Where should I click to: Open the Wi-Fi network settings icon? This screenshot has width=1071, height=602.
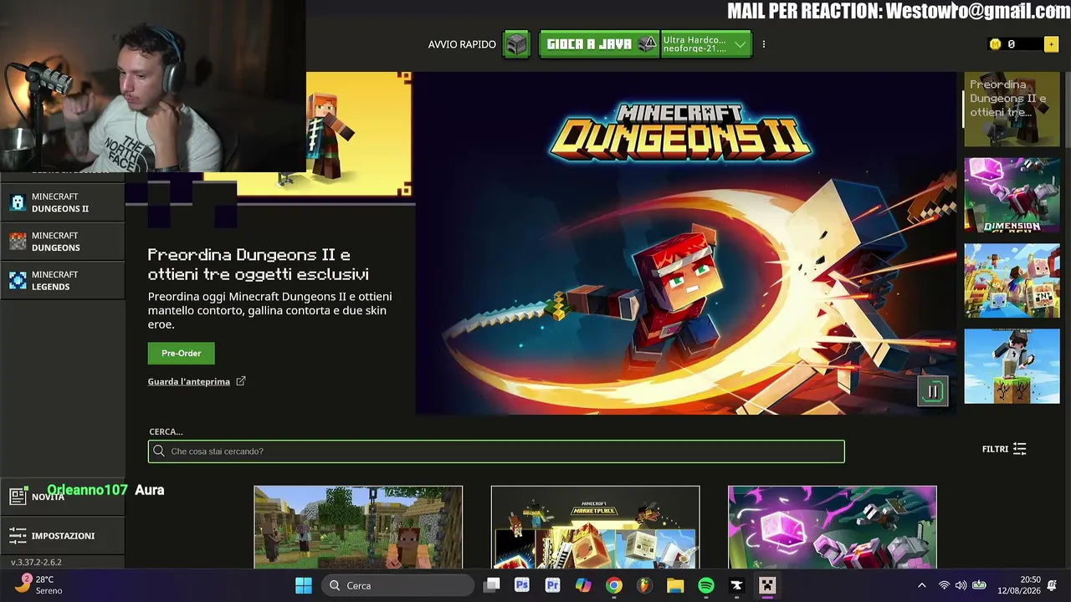click(944, 585)
